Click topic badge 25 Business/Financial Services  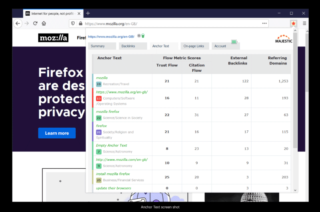(99, 180)
